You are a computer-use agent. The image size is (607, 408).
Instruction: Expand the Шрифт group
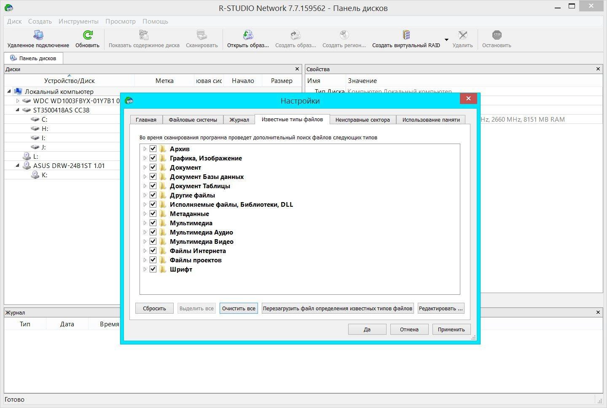(x=145, y=269)
